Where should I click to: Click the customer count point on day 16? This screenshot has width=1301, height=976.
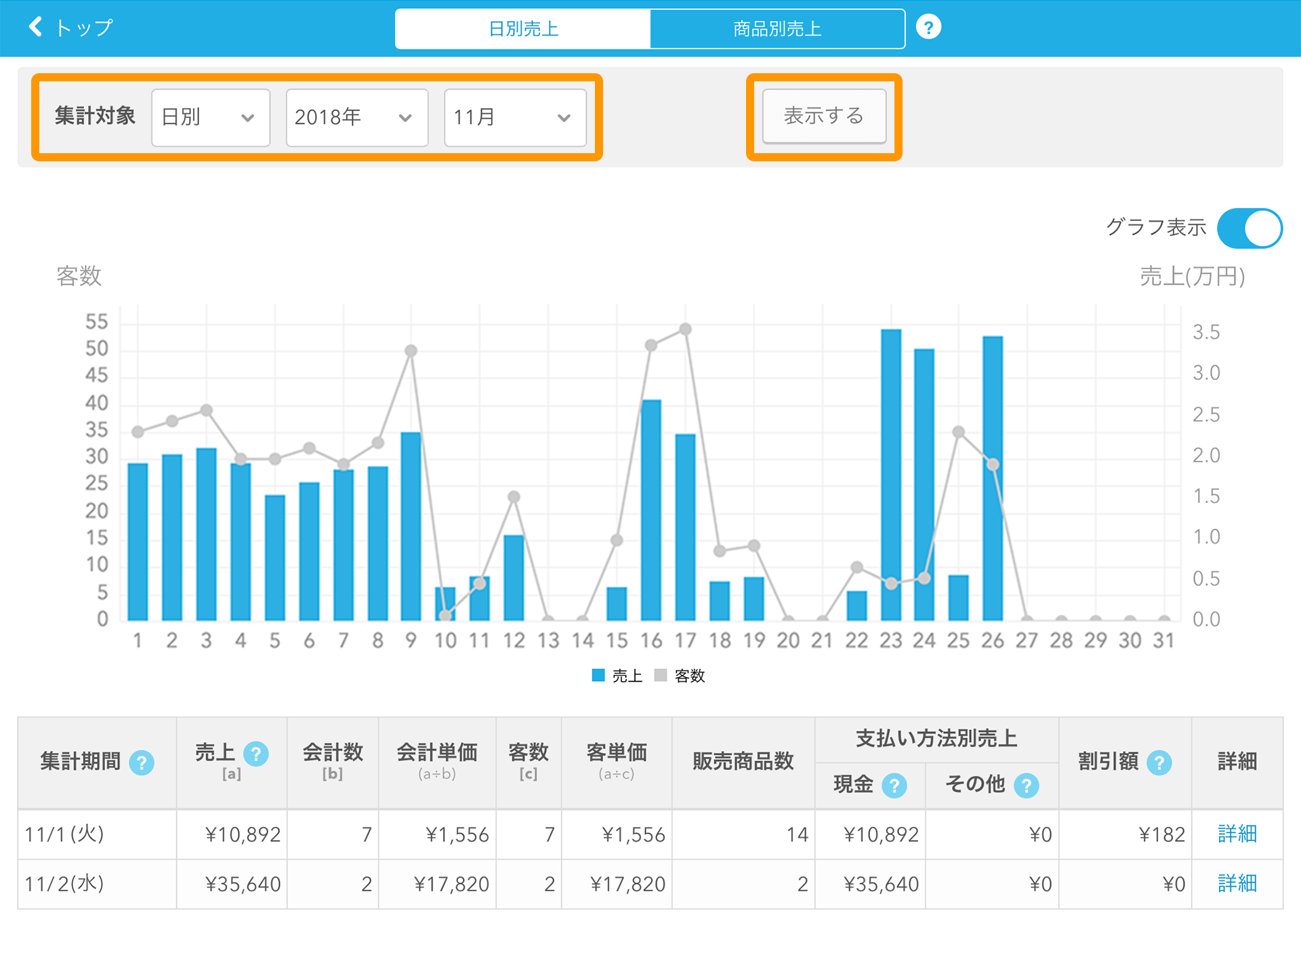pos(651,345)
